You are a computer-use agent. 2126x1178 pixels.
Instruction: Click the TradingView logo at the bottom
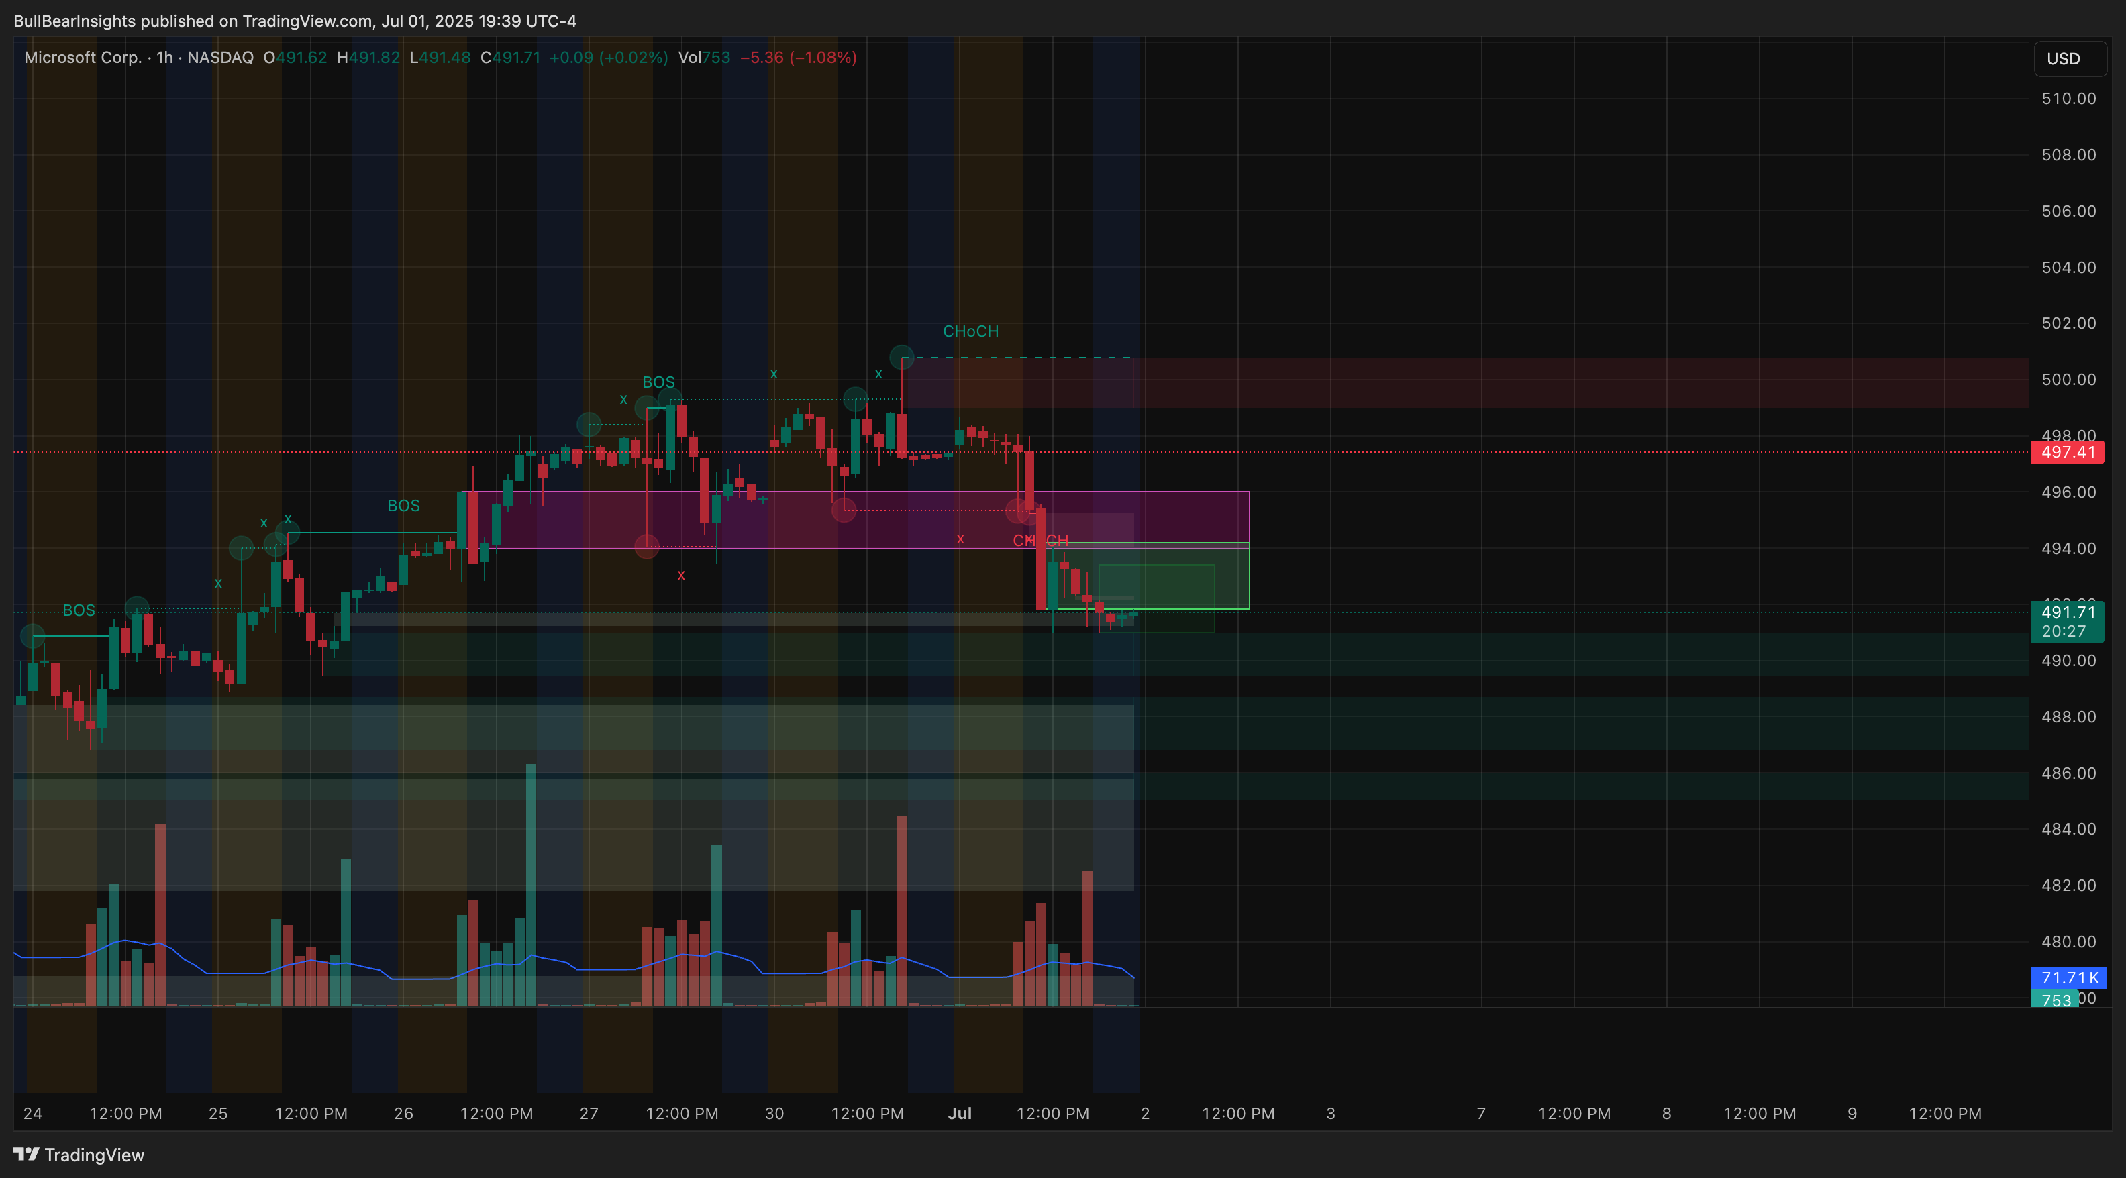pos(79,1154)
